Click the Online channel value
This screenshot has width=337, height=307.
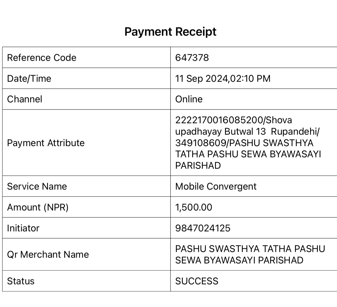point(189,99)
